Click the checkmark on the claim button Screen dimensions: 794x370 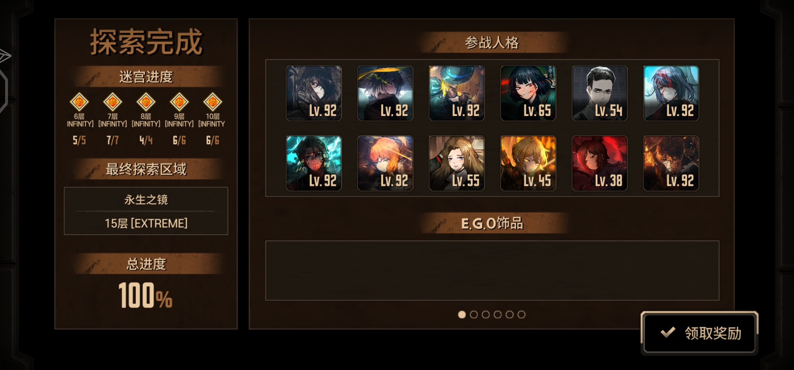coord(668,332)
